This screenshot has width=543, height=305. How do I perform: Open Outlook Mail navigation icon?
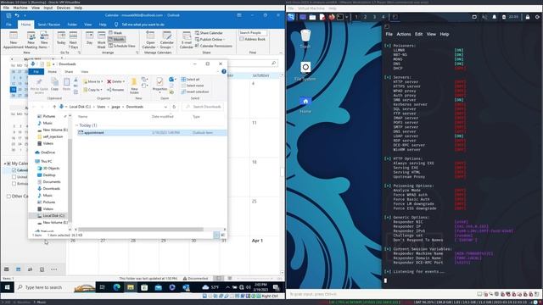(x=7, y=269)
